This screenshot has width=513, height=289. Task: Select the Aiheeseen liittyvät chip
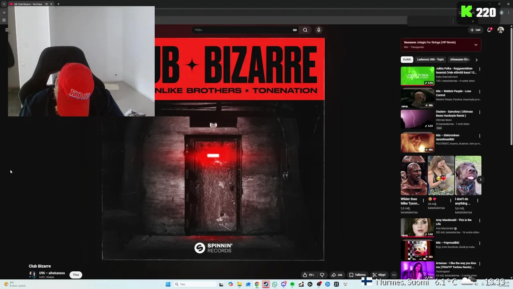click(x=460, y=59)
